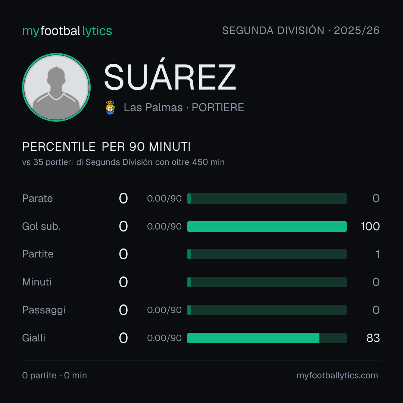Click the Passaggi 0.00/90 rate value
This screenshot has width=403, height=403.
click(x=164, y=310)
